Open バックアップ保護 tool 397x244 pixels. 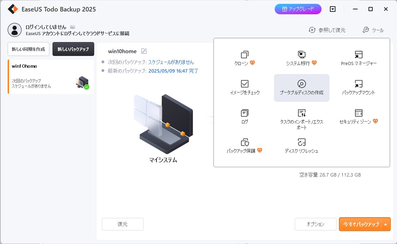click(x=245, y=146)
